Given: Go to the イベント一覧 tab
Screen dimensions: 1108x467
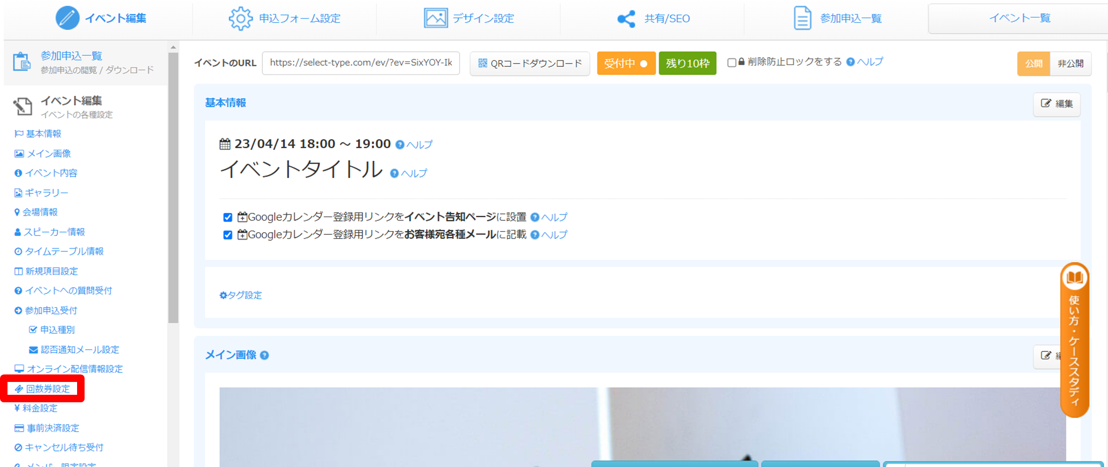Looking at the screenshot, I should [x=1019, y=18].
